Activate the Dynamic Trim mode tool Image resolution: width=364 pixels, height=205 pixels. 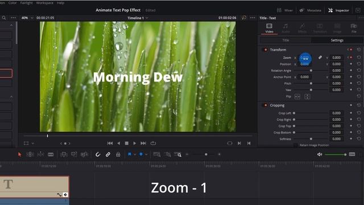coord(40,154)
